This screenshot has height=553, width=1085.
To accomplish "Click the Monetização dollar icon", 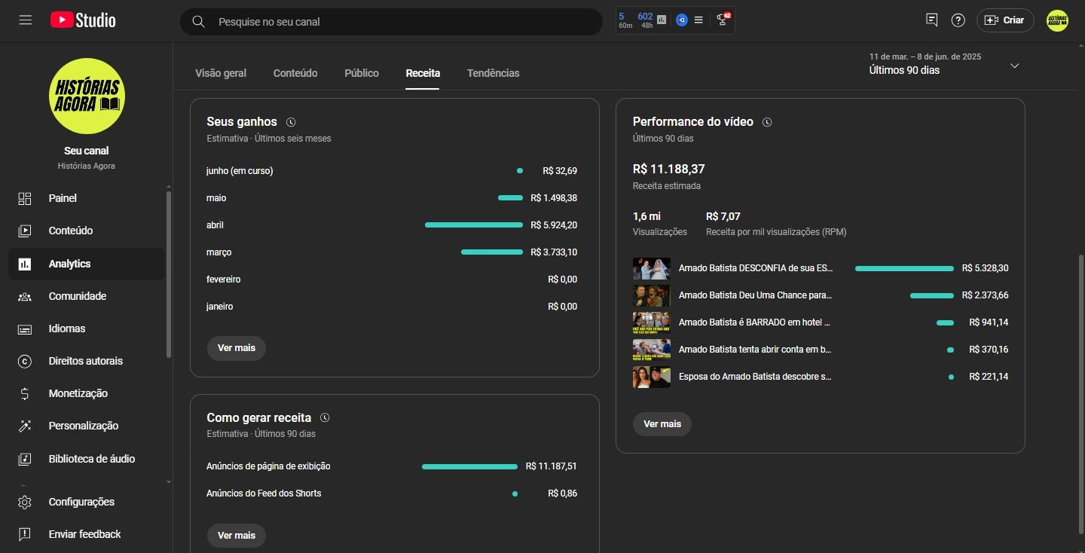I will (x=25, y=393).
